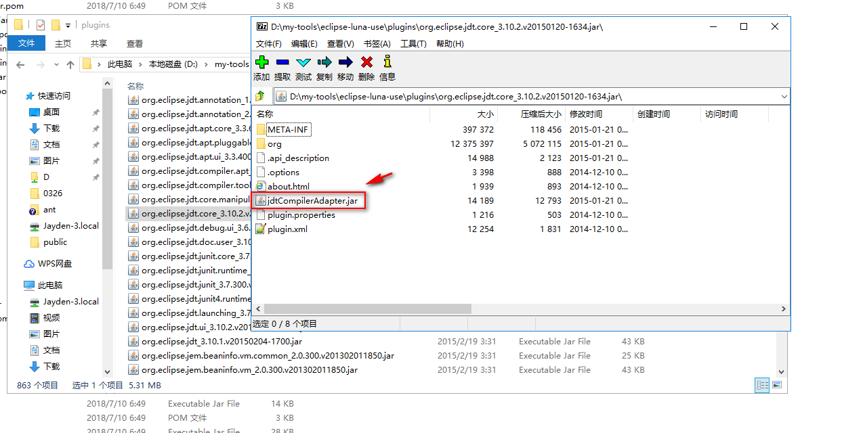Click the Copy (复制) toolbar icon

tap(324, 63)
